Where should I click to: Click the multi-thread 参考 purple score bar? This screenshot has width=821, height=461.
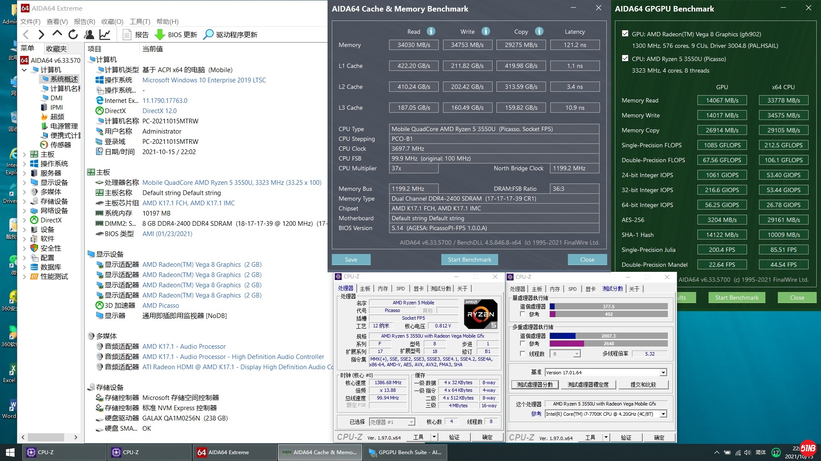point(567,344)
